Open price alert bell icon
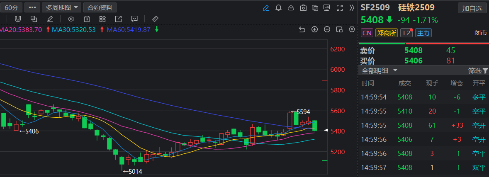This screenshot has width=489, height=177. pyautogui.click(x=278, y=8)
